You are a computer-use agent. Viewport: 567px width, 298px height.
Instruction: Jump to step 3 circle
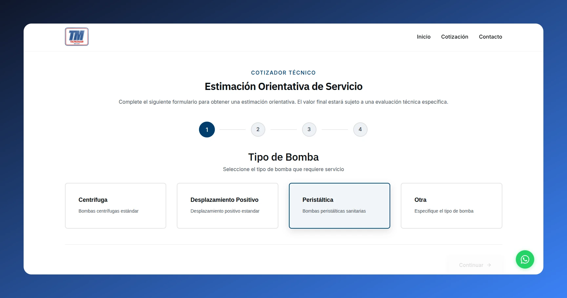coord(309,130)
